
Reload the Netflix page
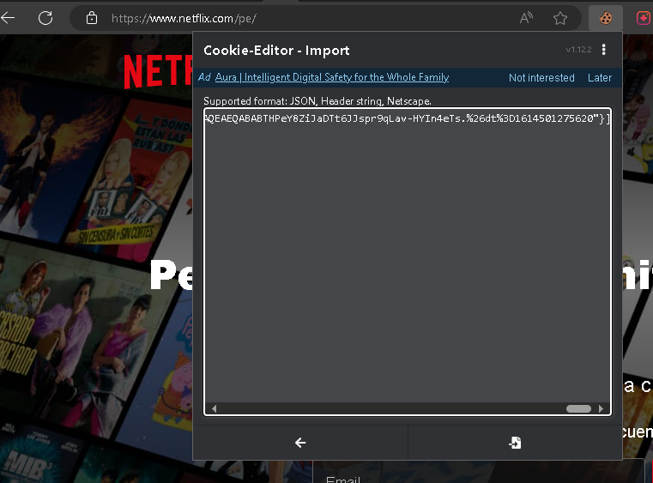point(45,18)
